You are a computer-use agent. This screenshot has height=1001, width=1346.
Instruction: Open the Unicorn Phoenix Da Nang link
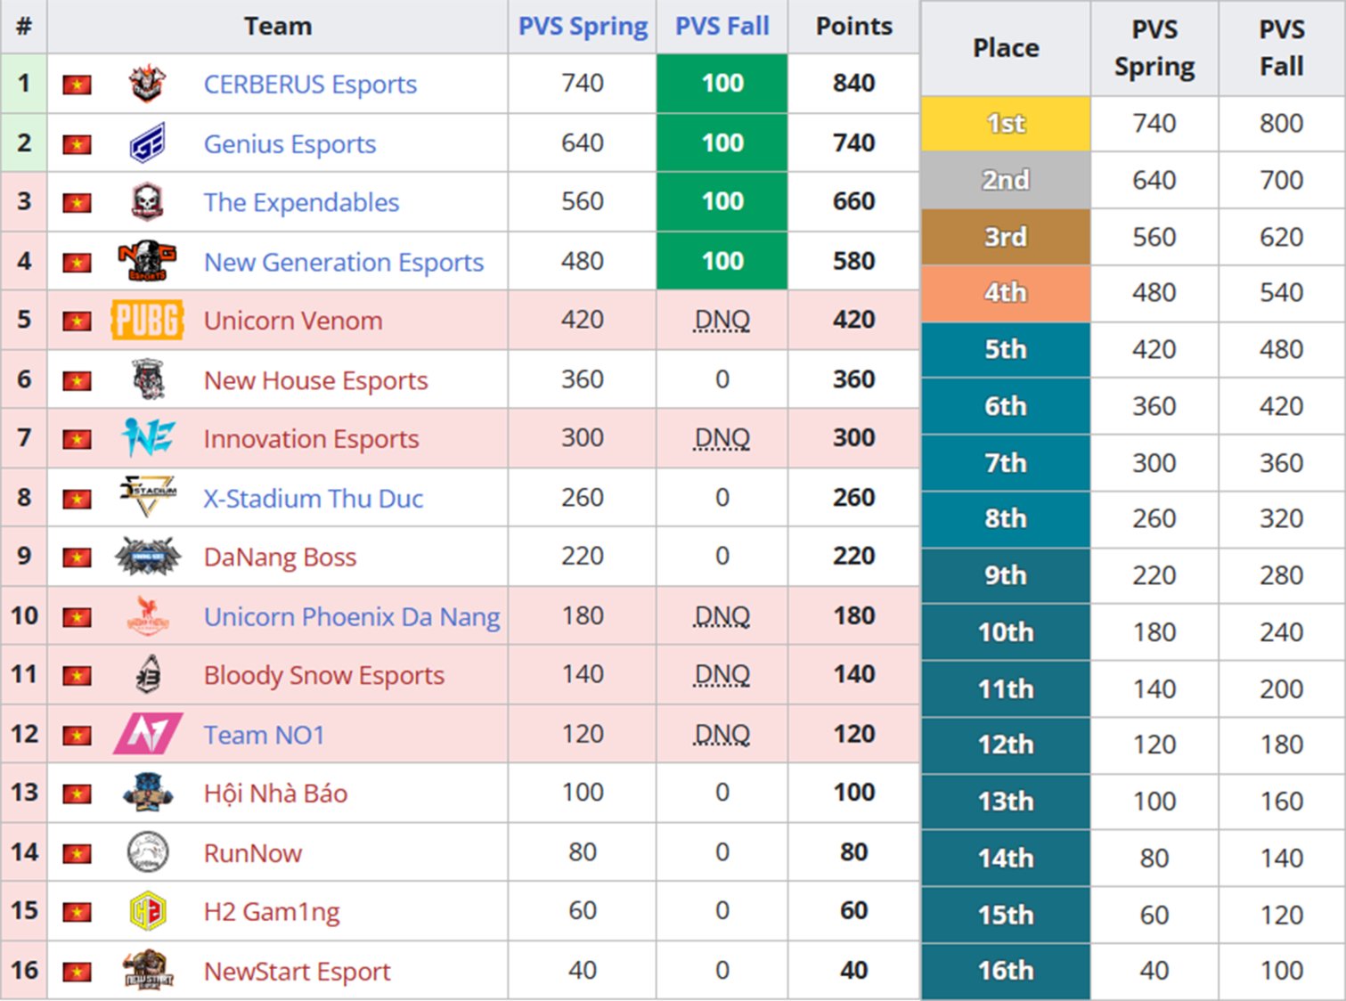[x=352, y=616]
